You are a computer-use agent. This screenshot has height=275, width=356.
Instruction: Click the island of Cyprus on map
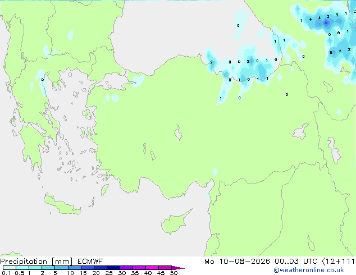pyautogui.click(x=175, y=223)
